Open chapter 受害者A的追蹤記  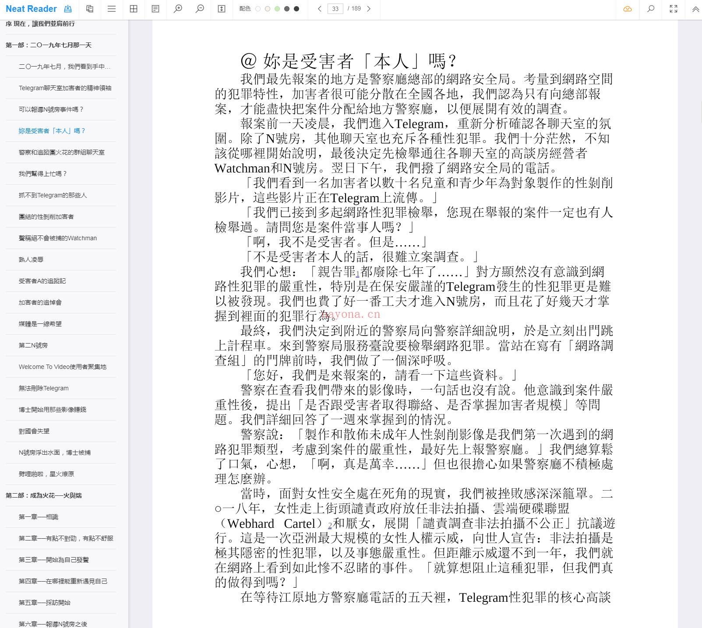(x=42, y=281)
